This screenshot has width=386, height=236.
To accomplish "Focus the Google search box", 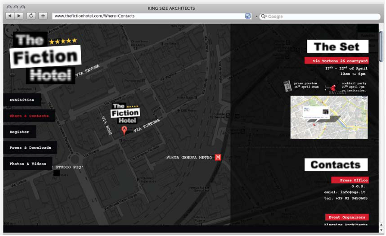I will (x=320, y=17).
